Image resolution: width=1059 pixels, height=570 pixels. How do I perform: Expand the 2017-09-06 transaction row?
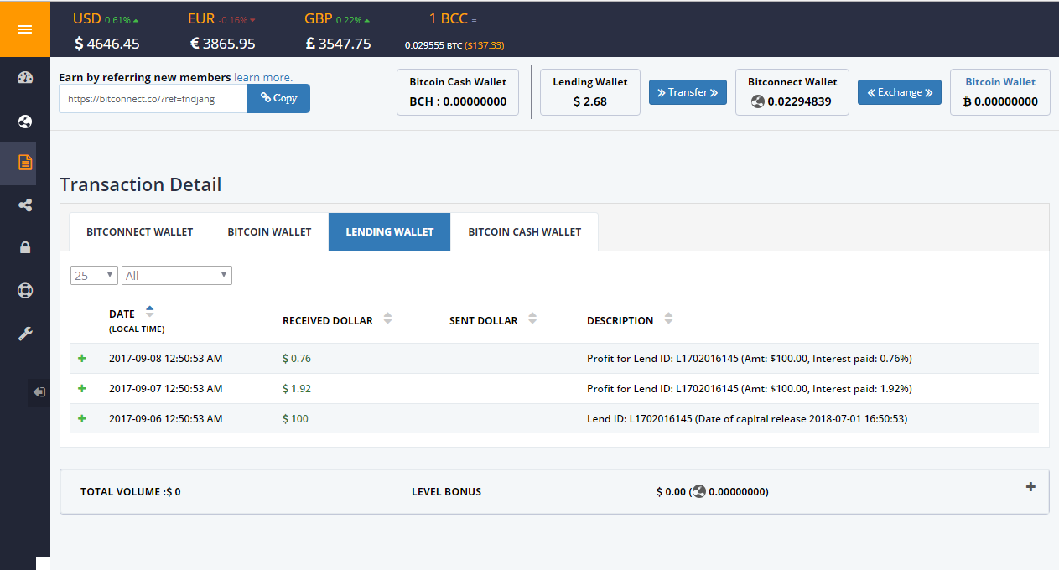coord(82,418)
